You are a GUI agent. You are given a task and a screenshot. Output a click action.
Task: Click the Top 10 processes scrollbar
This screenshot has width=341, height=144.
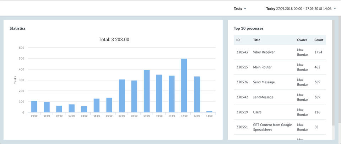[334, 71]
